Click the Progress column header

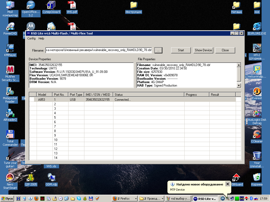(x=197, y=95)
